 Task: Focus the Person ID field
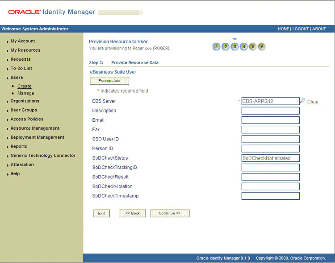271,148
